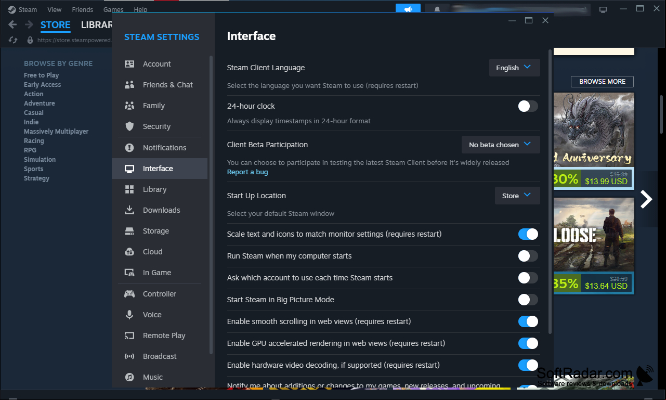Screen dimensions: 666x400
Task: Click the address bar padlock icon
Action: click(x=30, y=40)
